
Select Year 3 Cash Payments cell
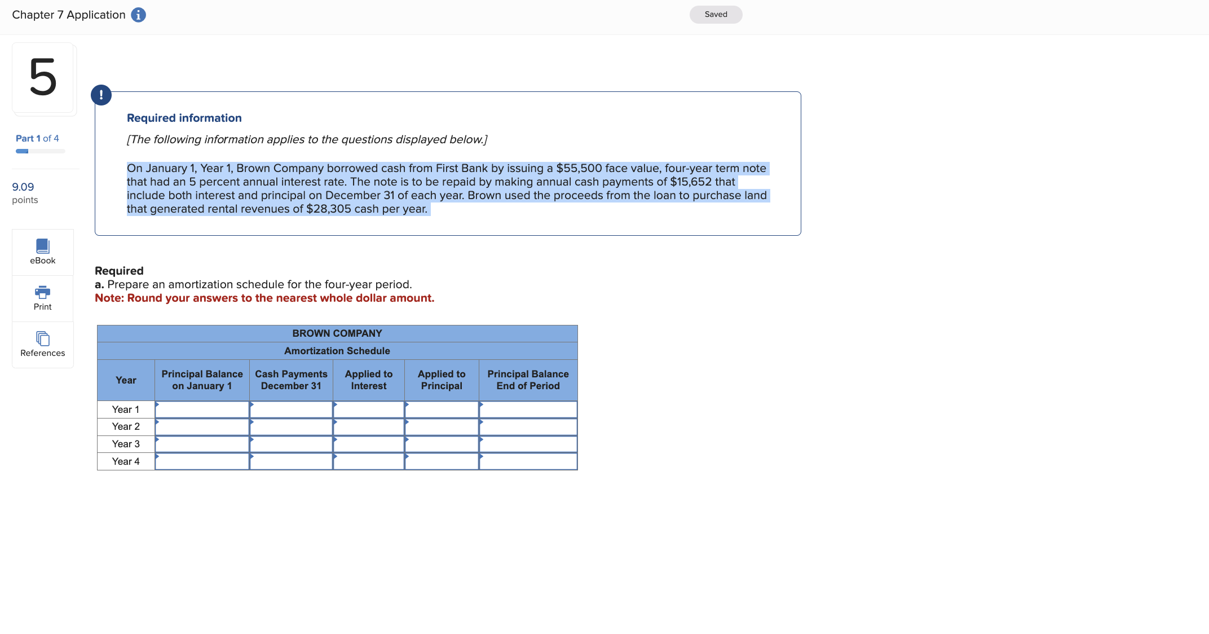(x=291, y=444)
